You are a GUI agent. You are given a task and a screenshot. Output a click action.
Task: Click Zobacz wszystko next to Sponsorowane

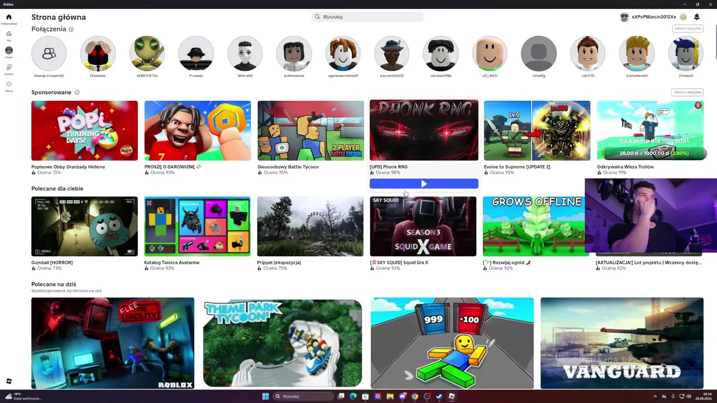coord(687,92)
